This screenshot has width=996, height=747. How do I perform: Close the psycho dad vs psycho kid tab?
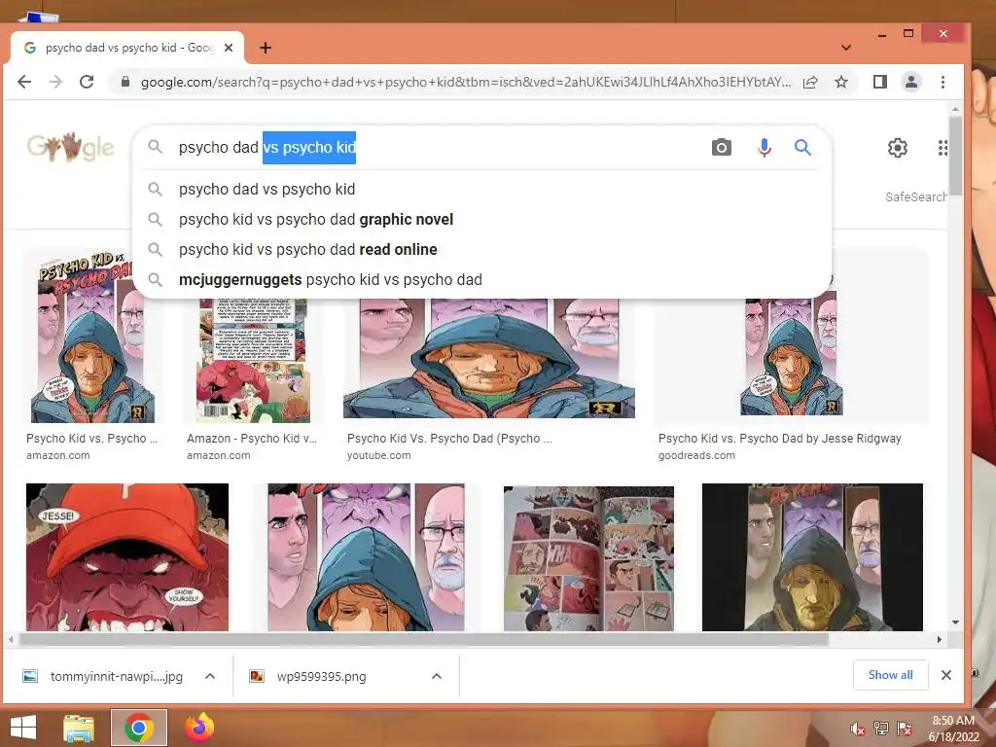(229, 48)
